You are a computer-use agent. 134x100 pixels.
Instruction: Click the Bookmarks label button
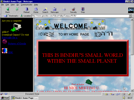click(x=14, y=16)
